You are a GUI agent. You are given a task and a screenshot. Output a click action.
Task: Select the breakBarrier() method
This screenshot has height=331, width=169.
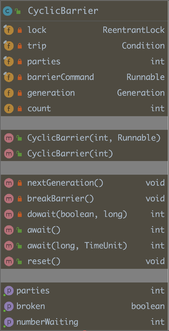click(x=60, y=199)
